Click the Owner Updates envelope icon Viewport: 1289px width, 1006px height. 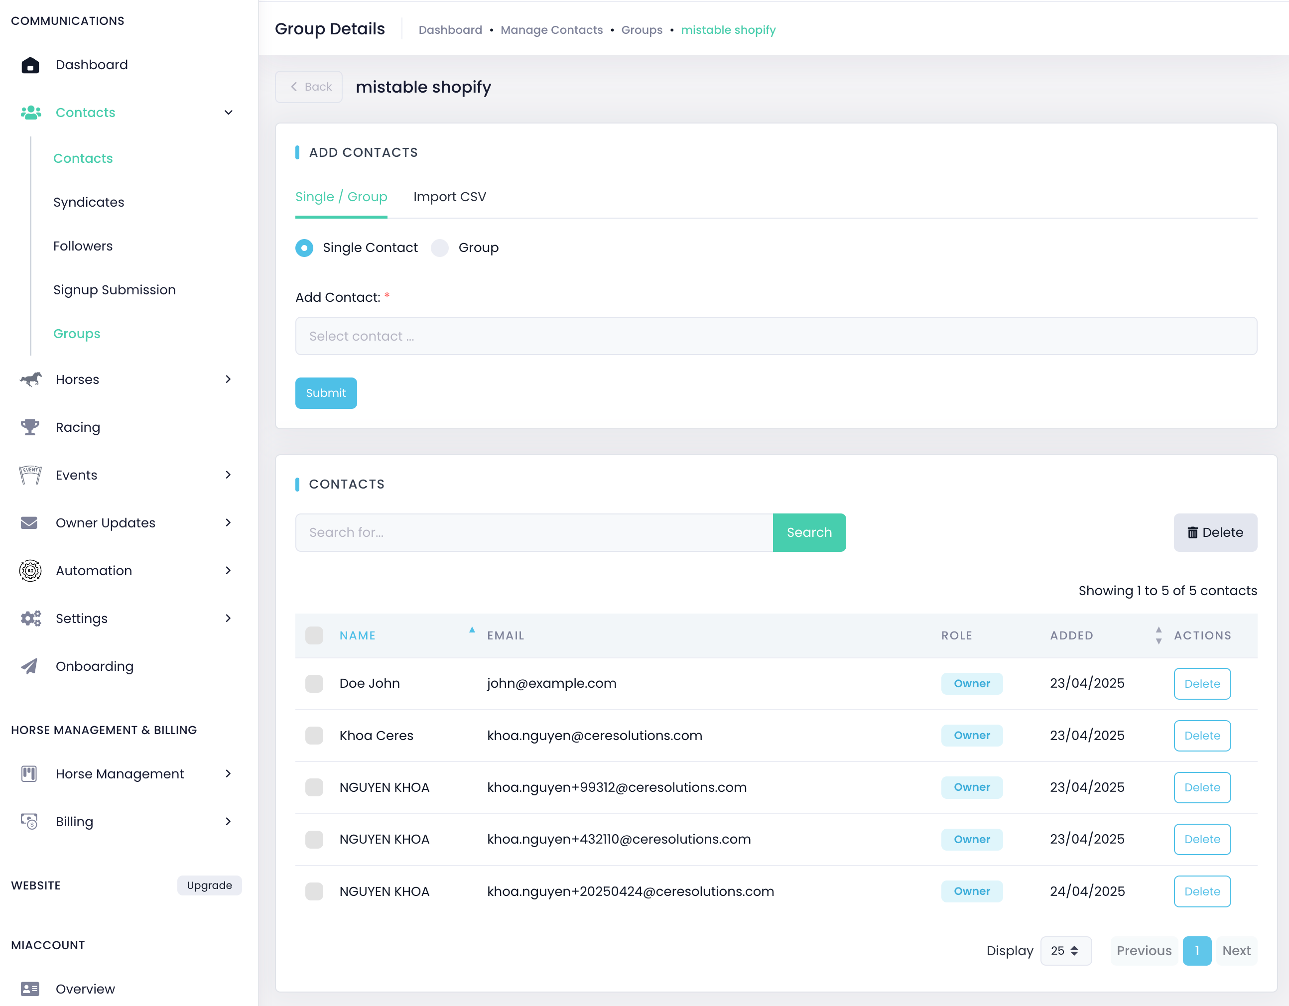point(29,523)
